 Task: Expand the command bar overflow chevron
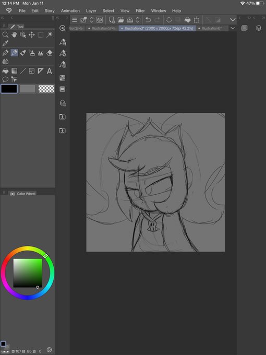pos(233,20)
